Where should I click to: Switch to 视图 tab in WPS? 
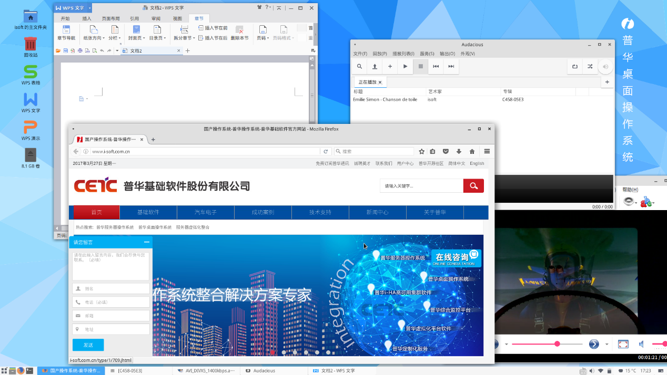[x=178, y=18]
